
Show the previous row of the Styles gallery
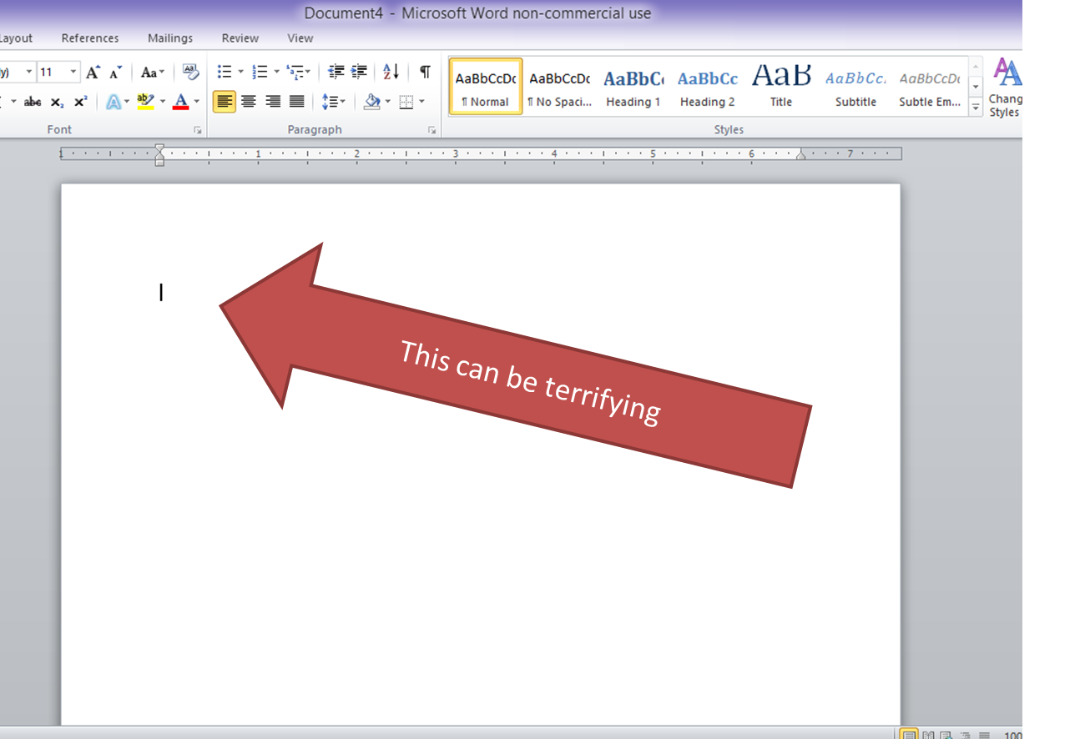coord(975,67)
